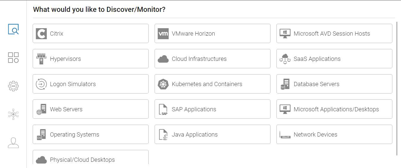
Task: Choose the Hypervisors label
Action: (65, 59)
